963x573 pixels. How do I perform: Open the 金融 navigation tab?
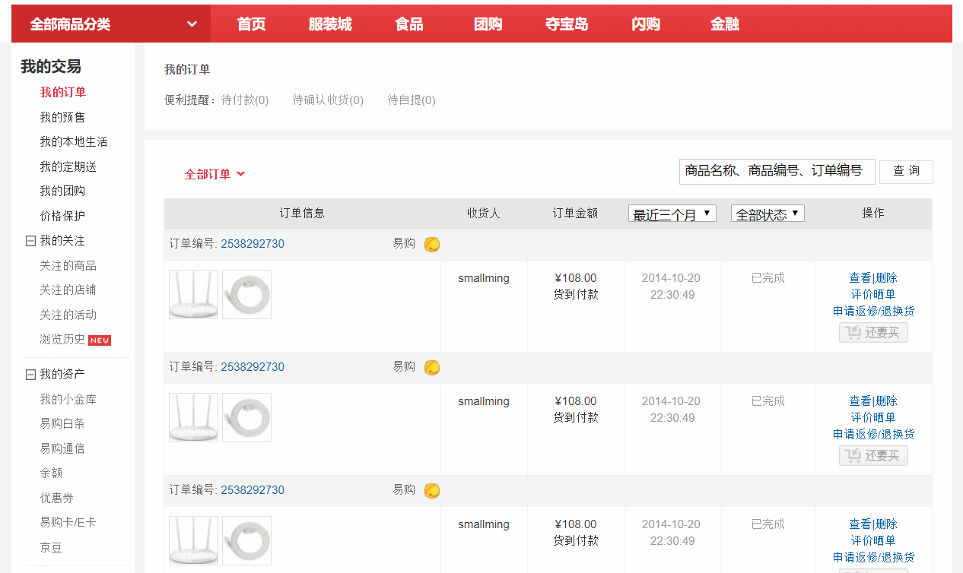pos(725,24)
